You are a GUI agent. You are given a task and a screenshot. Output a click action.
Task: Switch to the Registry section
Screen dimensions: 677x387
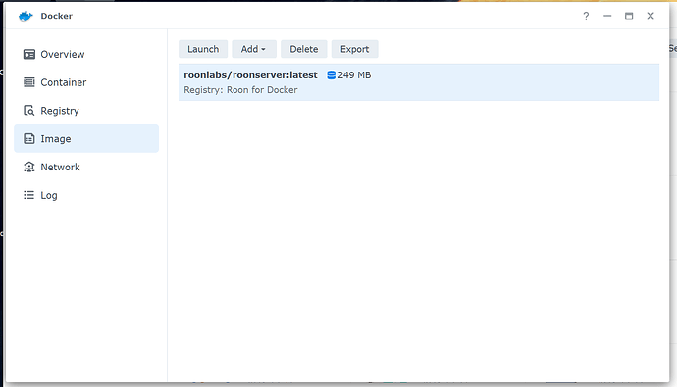point(86,111)
